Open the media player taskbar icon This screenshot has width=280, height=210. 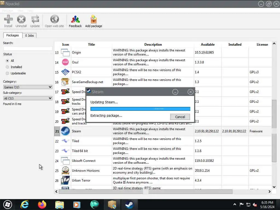tap(77, 205)
